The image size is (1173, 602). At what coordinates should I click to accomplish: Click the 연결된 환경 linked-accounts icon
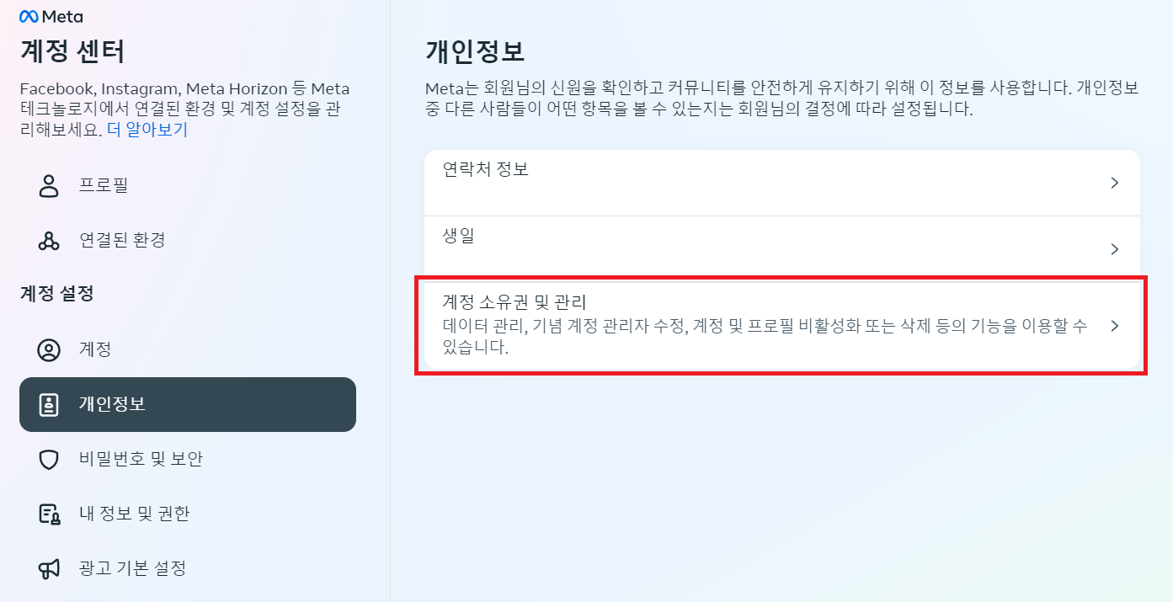[x=49, y=240]
